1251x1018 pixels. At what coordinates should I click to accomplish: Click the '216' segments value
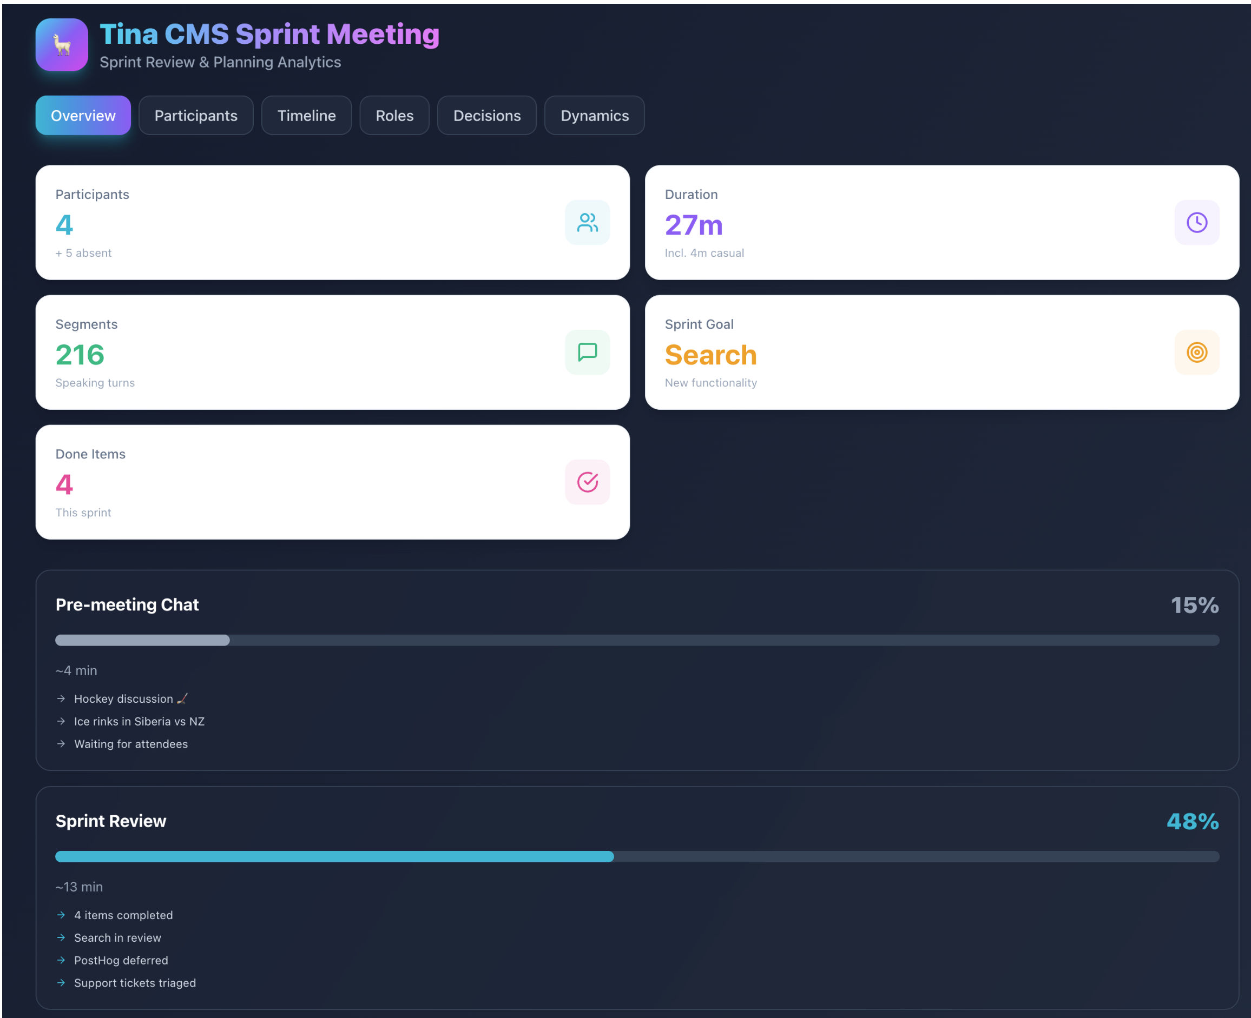click(80, 355)
